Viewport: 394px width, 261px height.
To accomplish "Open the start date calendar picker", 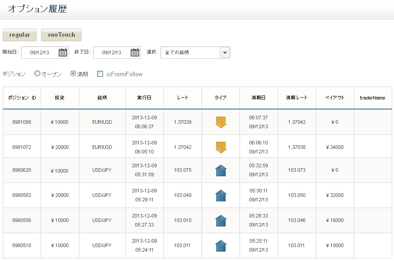I will (x=63, y=52).
